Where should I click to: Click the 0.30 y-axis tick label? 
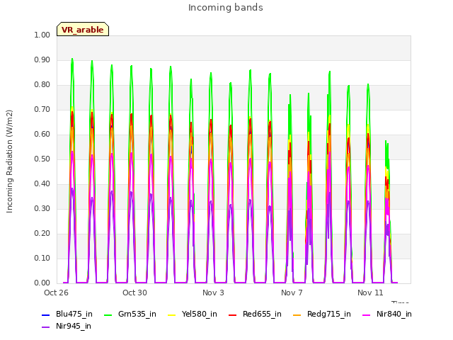click(x=42, y=208)
